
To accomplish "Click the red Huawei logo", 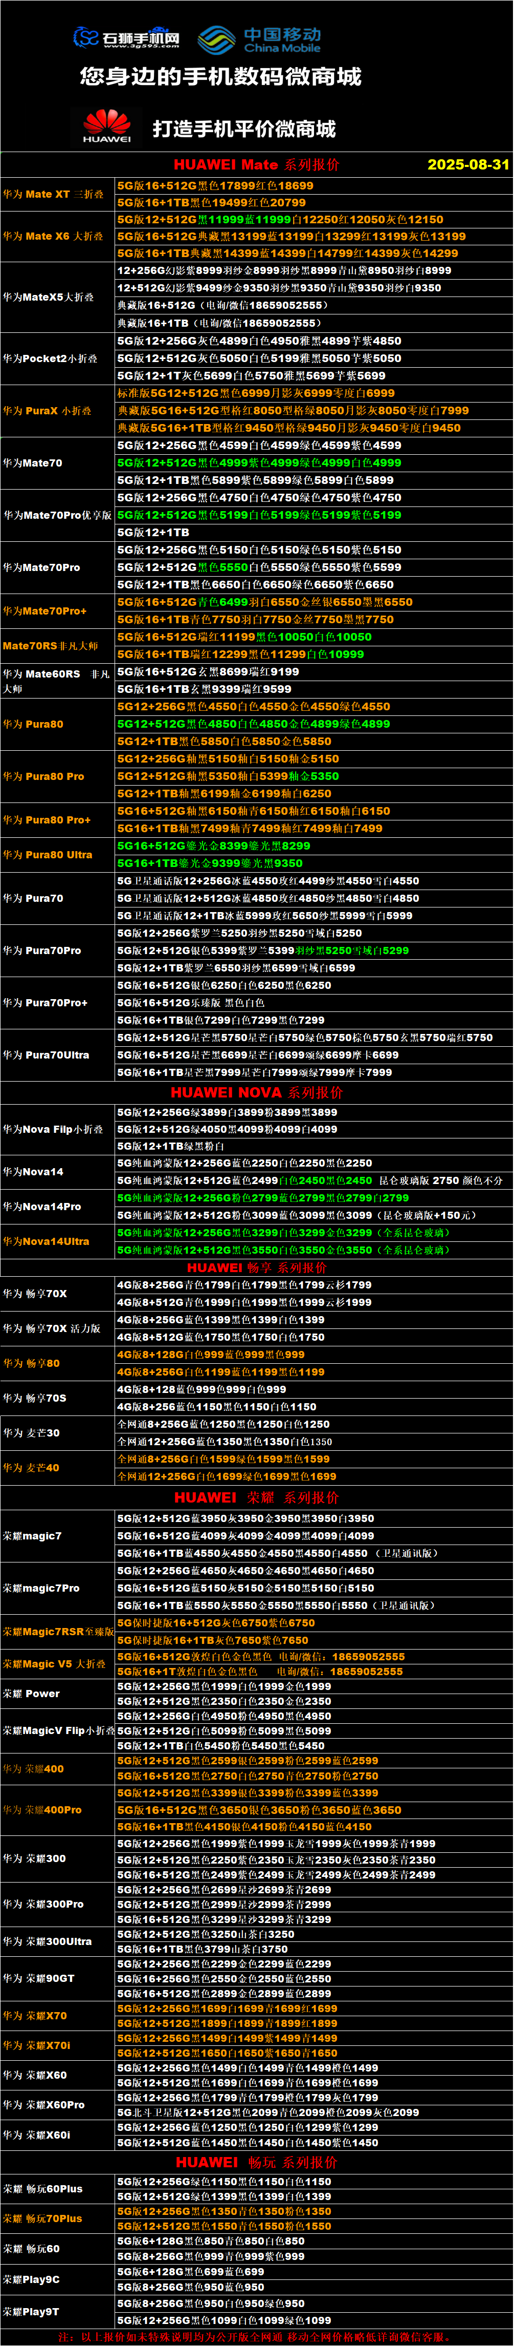I will pyautogui.click(x=106, y=126).
